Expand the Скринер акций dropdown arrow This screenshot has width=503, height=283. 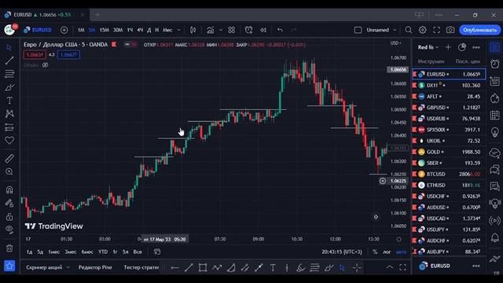(68, 267)
